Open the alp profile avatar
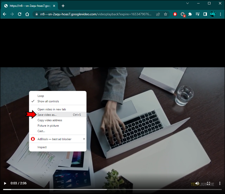Screen dimensions: 225x194 (x=213, y=14)
